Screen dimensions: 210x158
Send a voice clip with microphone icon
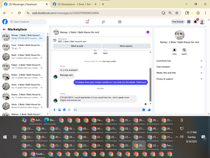click(55, 110)
